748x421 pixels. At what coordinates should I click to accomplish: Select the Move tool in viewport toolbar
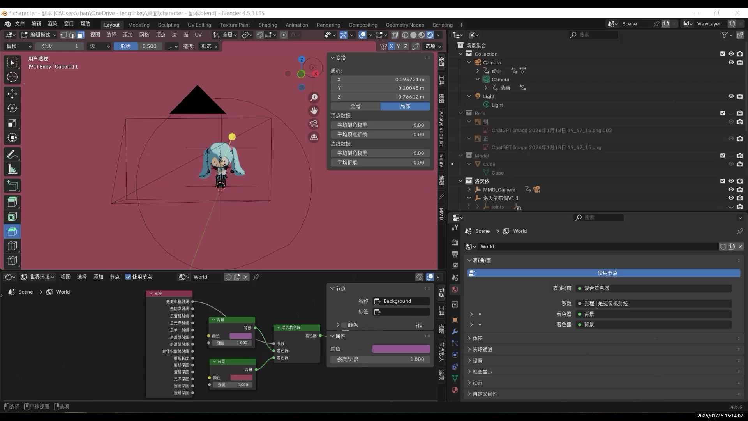(12, 94)
